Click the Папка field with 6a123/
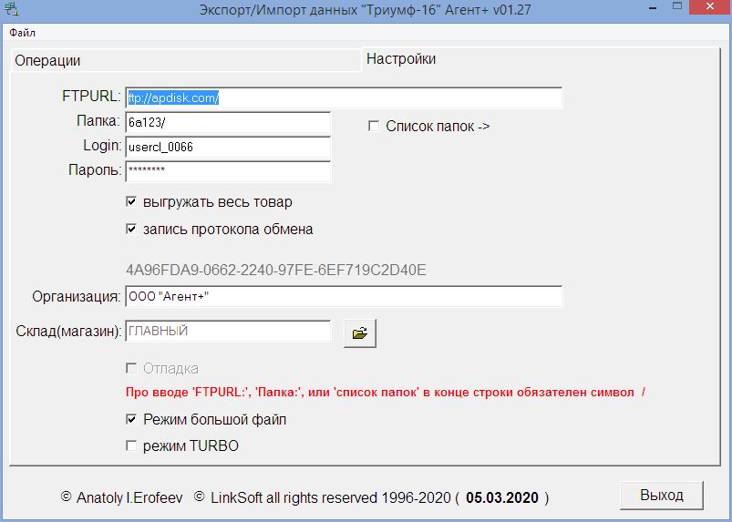 pyautogui.click(x=228, y=123)
